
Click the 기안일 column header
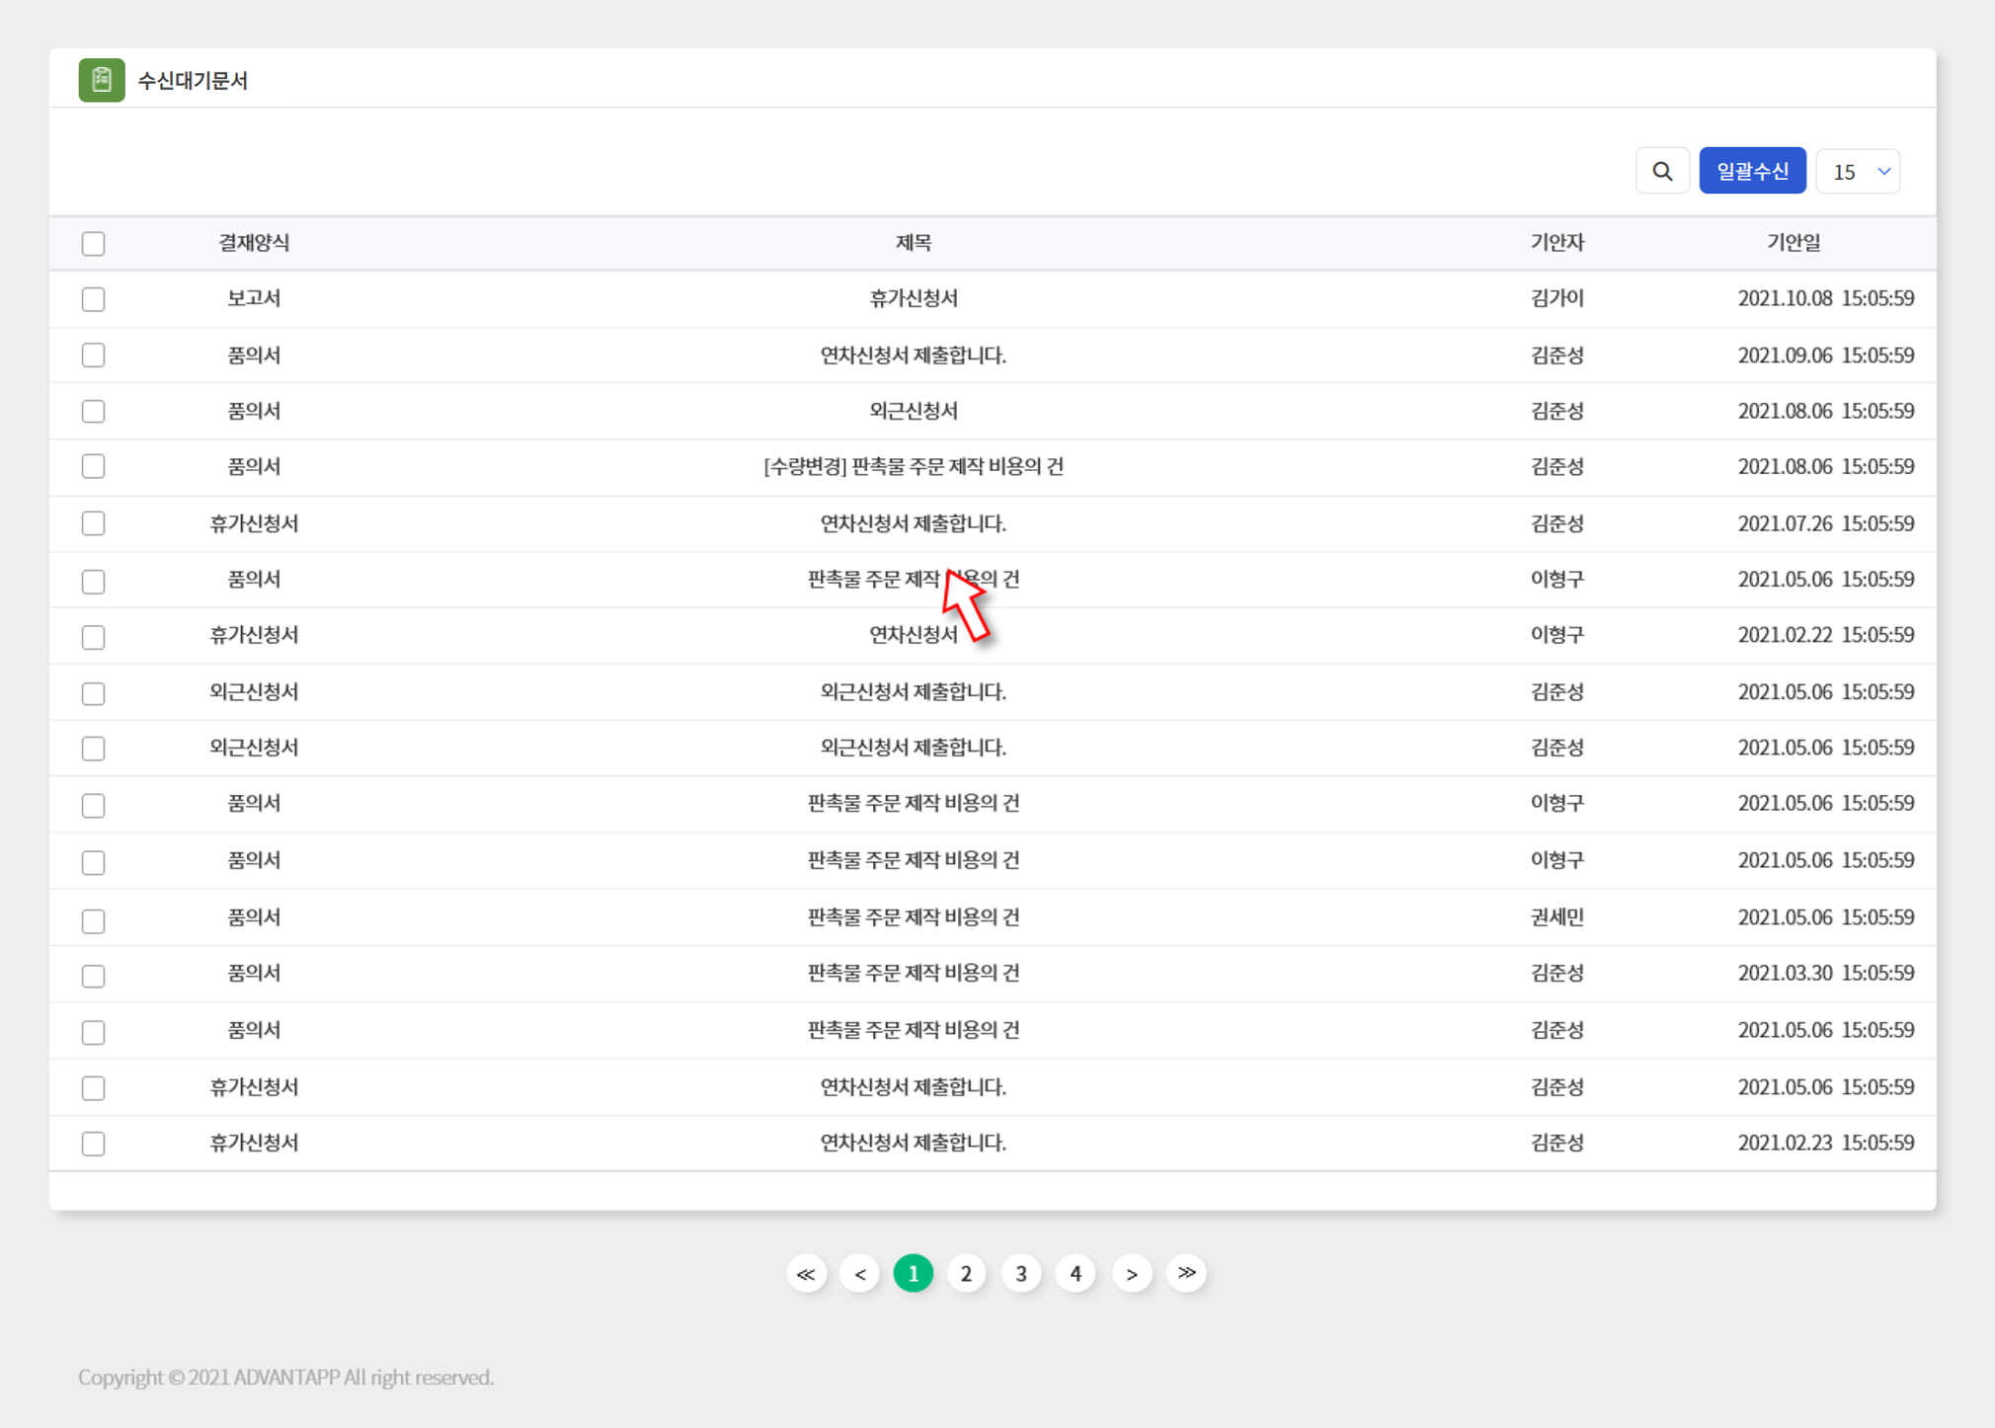tap(1794, 243)
